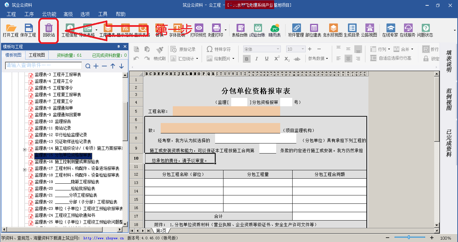The height and width of the screenshot is (242, 458).
Task: Click 生成目录 generate catalog icon
Action: tap(352, 30)
